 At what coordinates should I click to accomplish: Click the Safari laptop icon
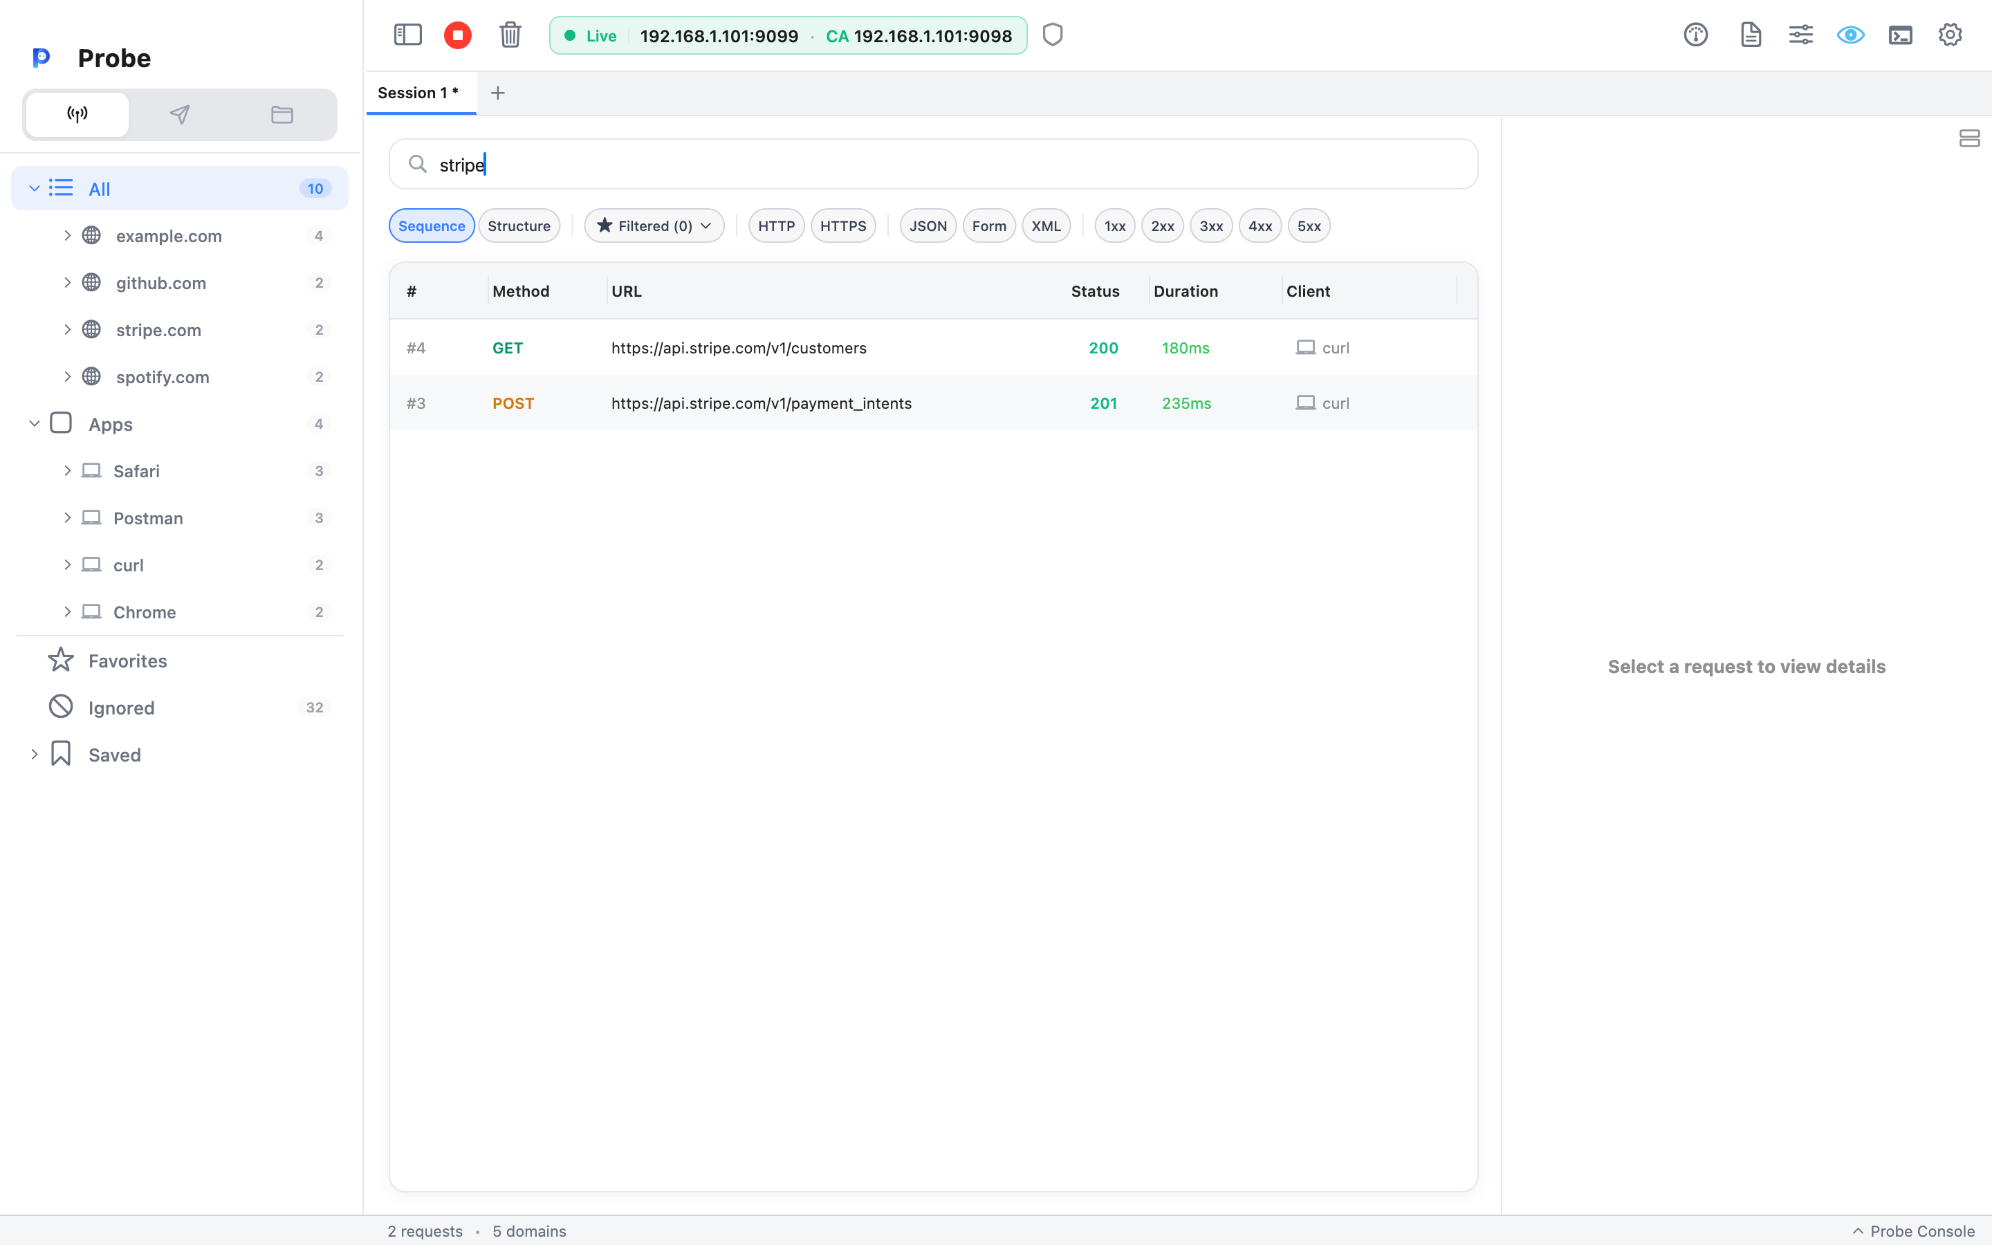(x=91, y=470)
